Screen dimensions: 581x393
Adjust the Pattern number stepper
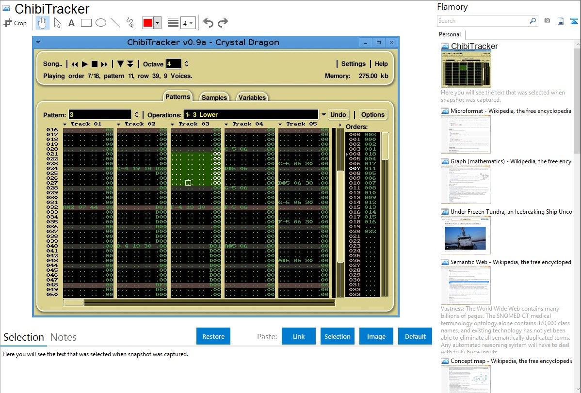(x=137, y=114)
